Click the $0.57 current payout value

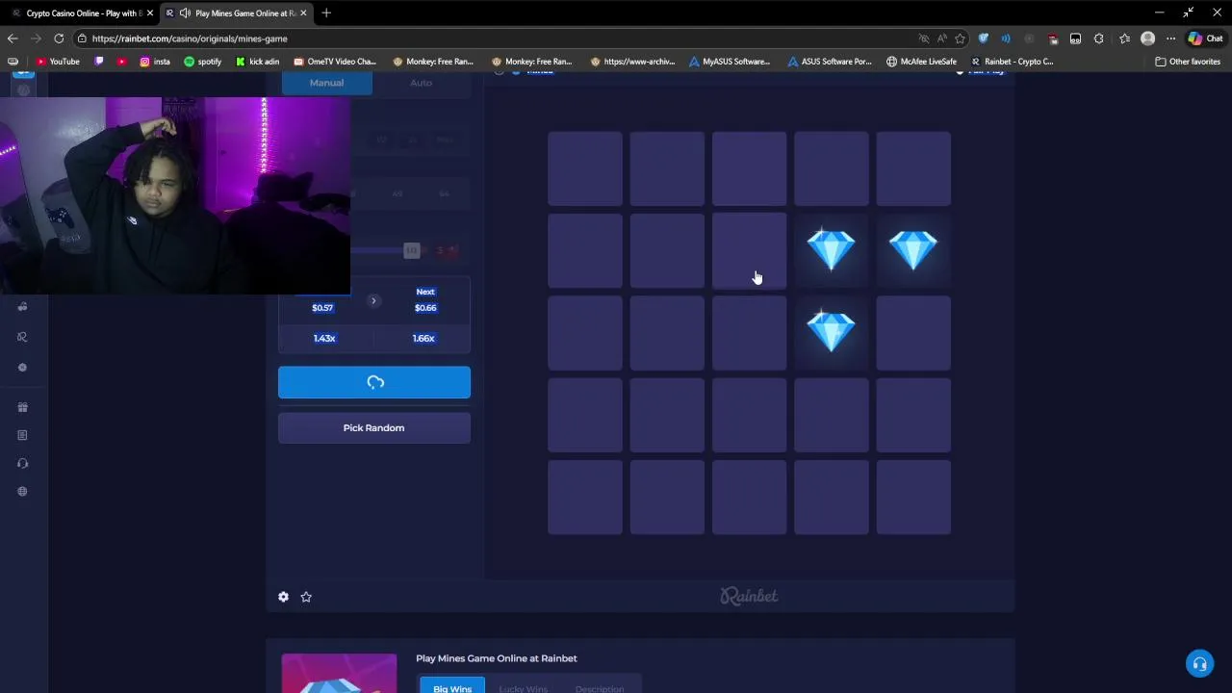point(322,308)
